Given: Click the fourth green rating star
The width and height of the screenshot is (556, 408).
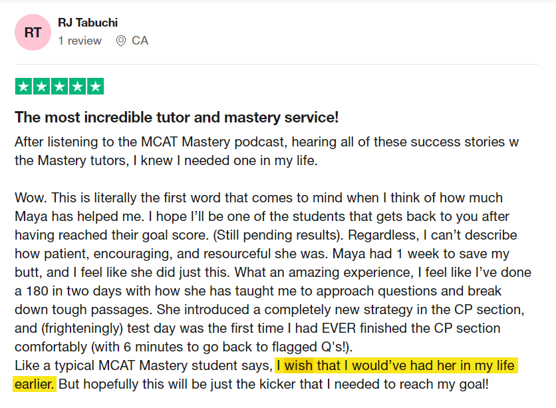Looking at the screenshot, I should point(77,87).
